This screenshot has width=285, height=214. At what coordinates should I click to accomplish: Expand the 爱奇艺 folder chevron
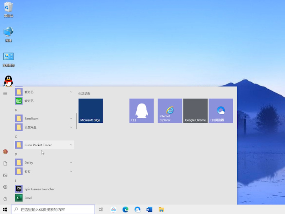(71, 92)
